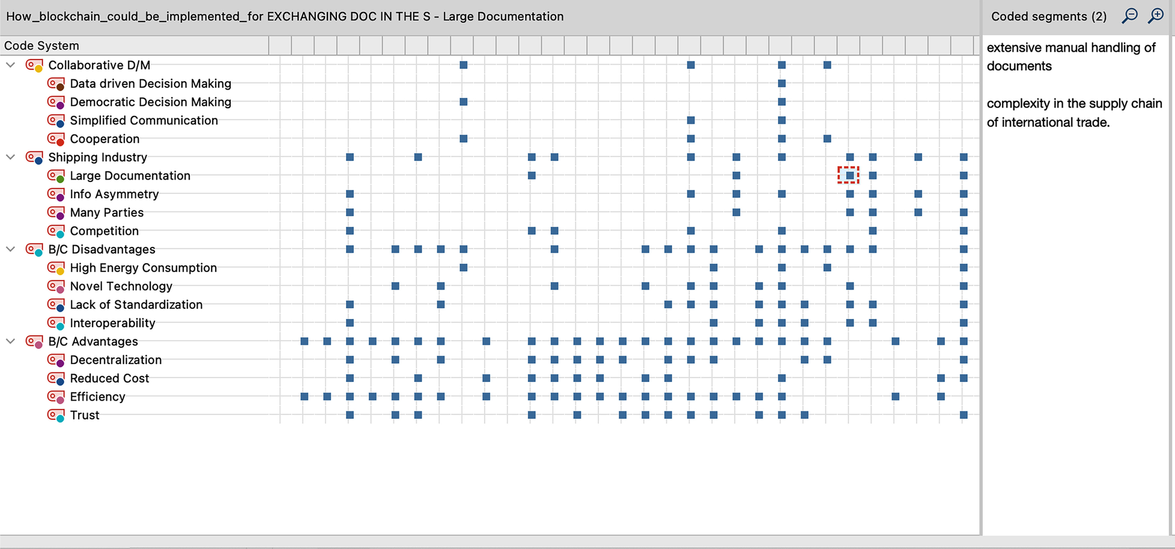Click the B/C Advantages code icon
This screenshot has width=1175, height=549.
click(x=34, y=341)
